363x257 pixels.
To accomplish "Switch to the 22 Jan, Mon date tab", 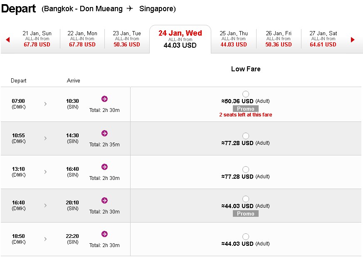I will [x=82, y=39].
